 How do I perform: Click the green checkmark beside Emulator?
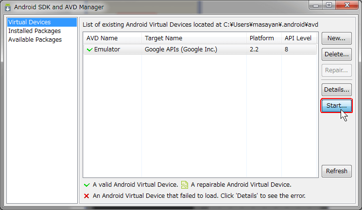[89, 49]
